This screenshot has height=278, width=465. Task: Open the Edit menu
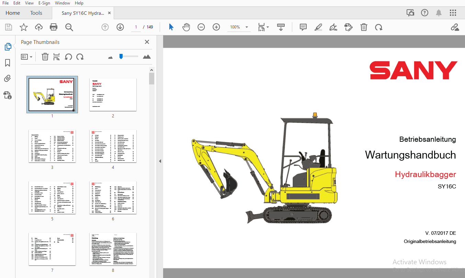coord(17,3)
